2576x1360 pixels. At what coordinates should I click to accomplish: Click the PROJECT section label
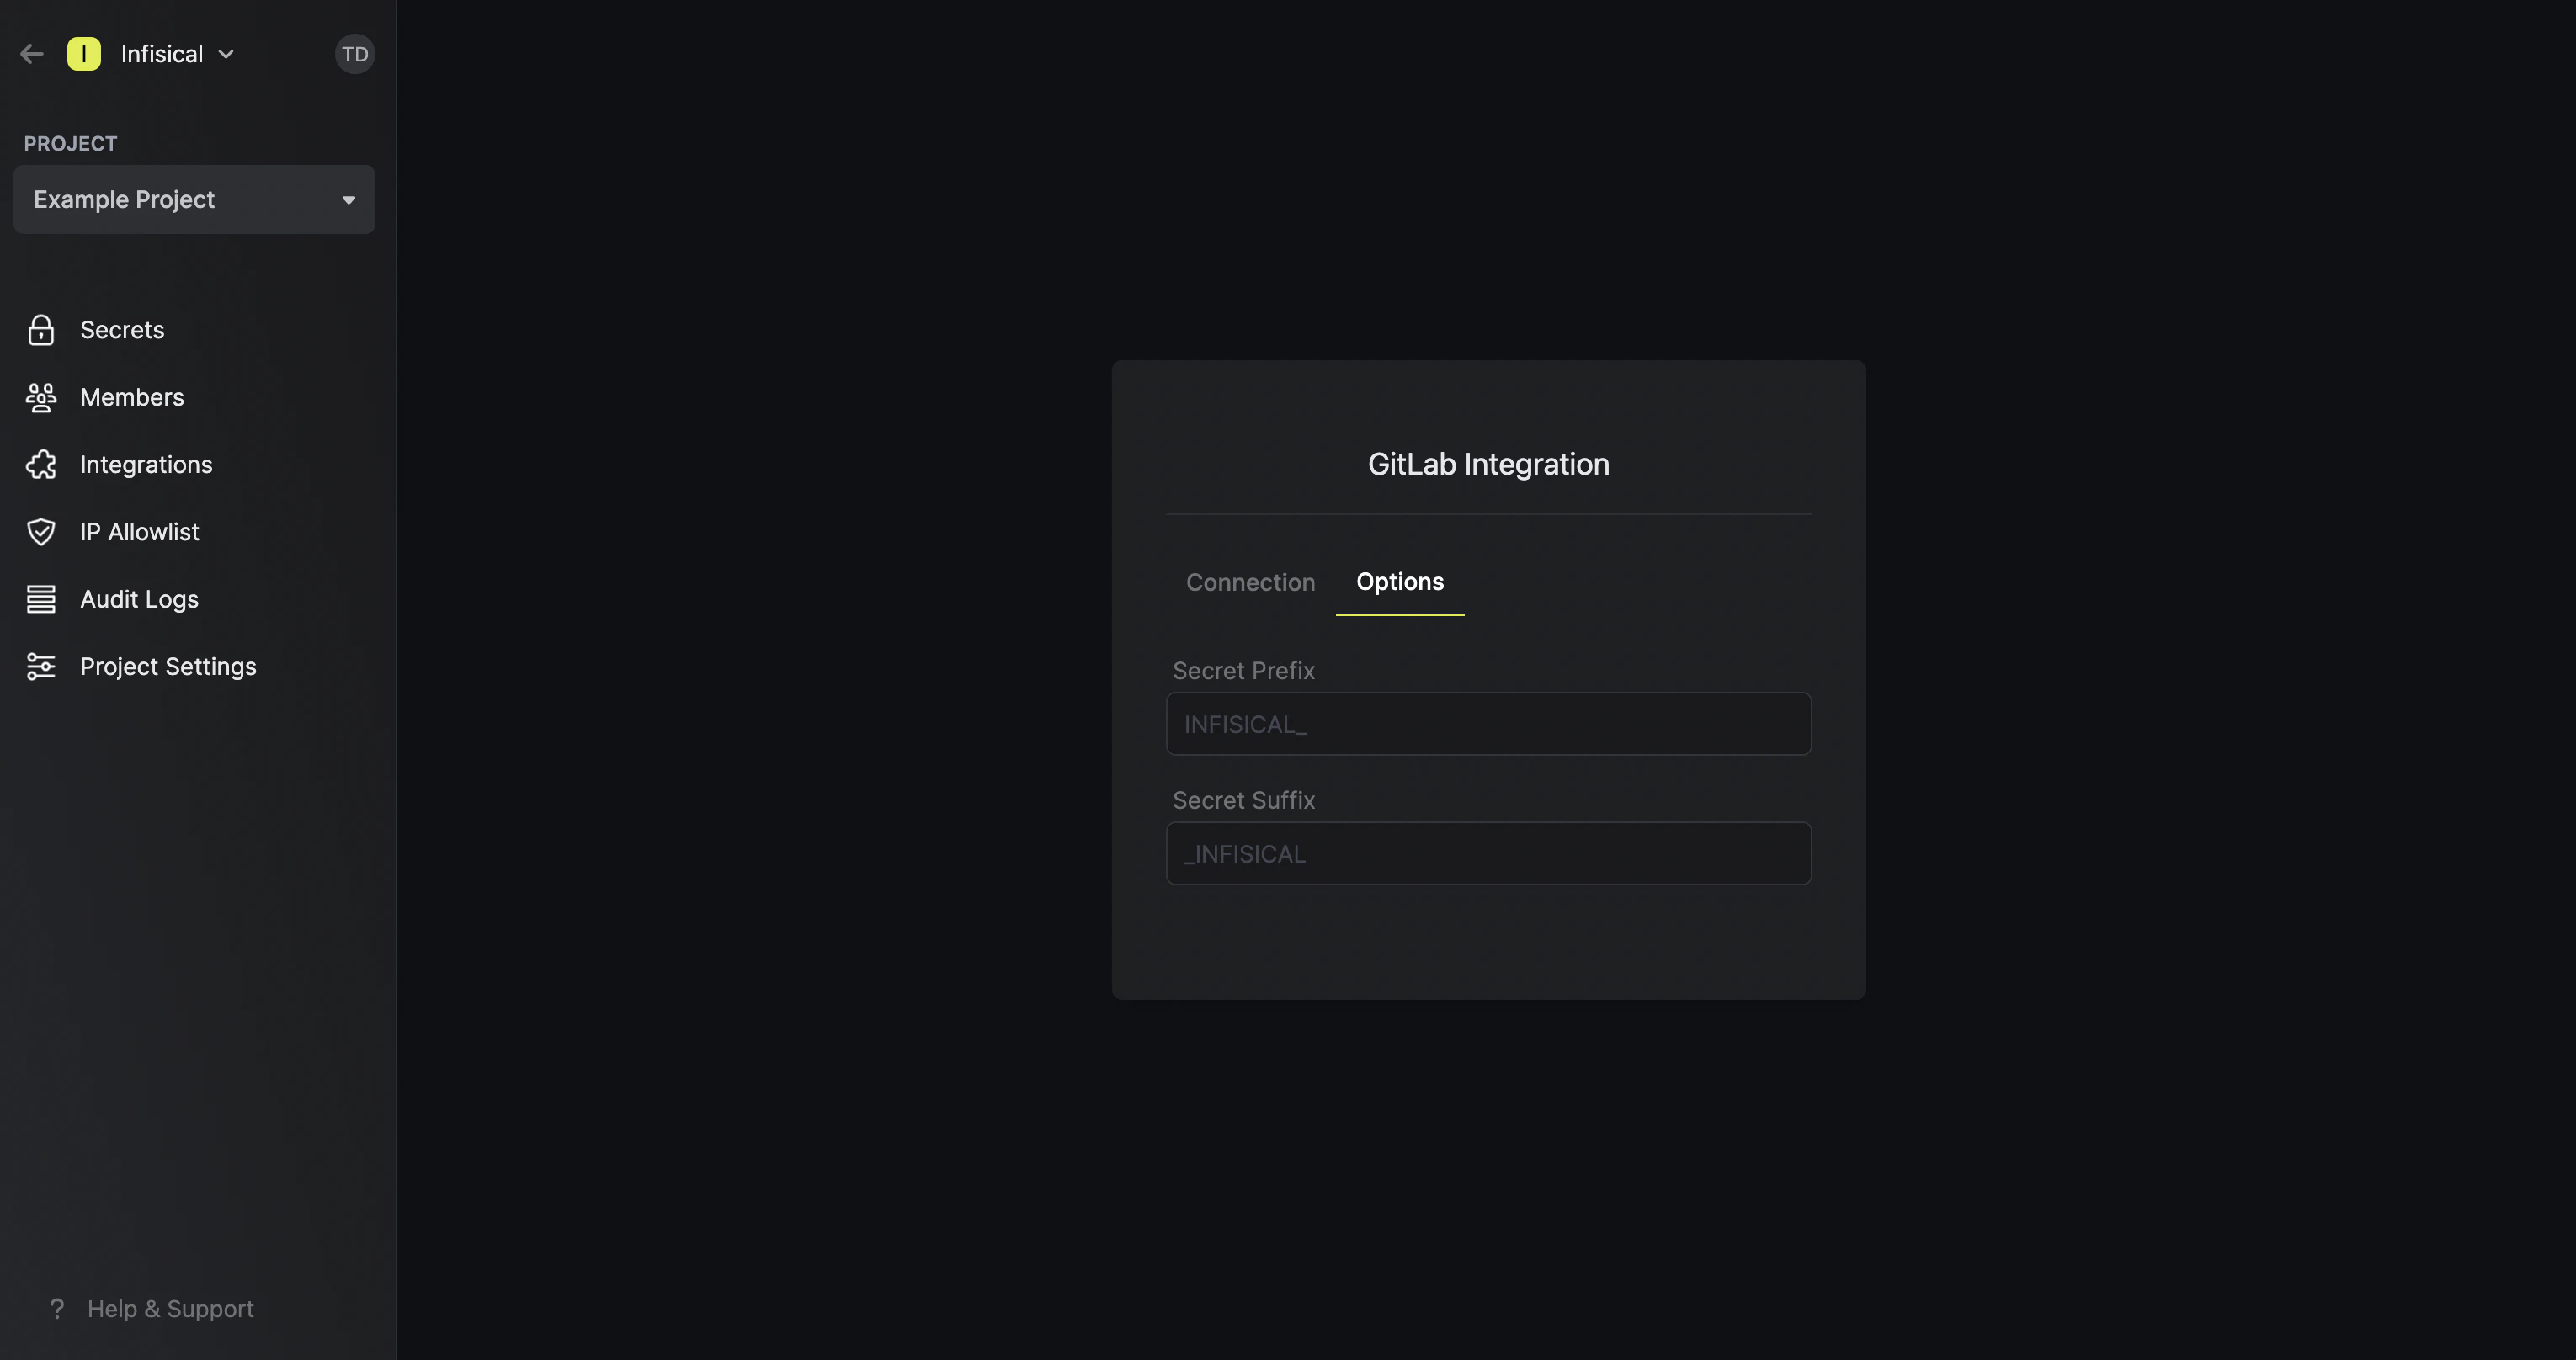[70, 144]
